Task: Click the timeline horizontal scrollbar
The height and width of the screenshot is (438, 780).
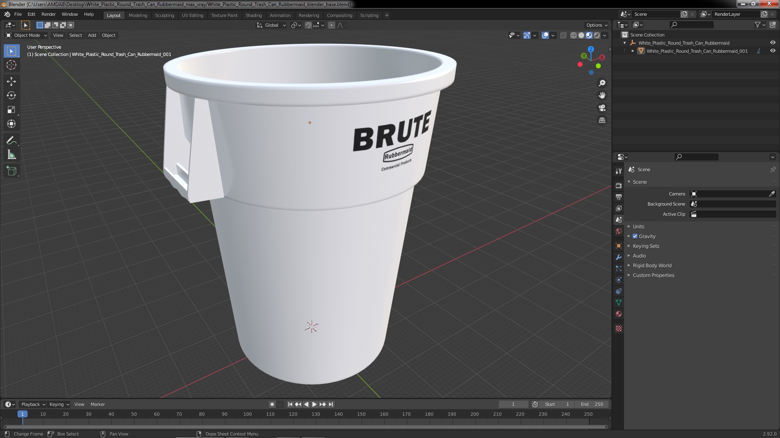Action: pyautogui.click(x=305, y=427)
